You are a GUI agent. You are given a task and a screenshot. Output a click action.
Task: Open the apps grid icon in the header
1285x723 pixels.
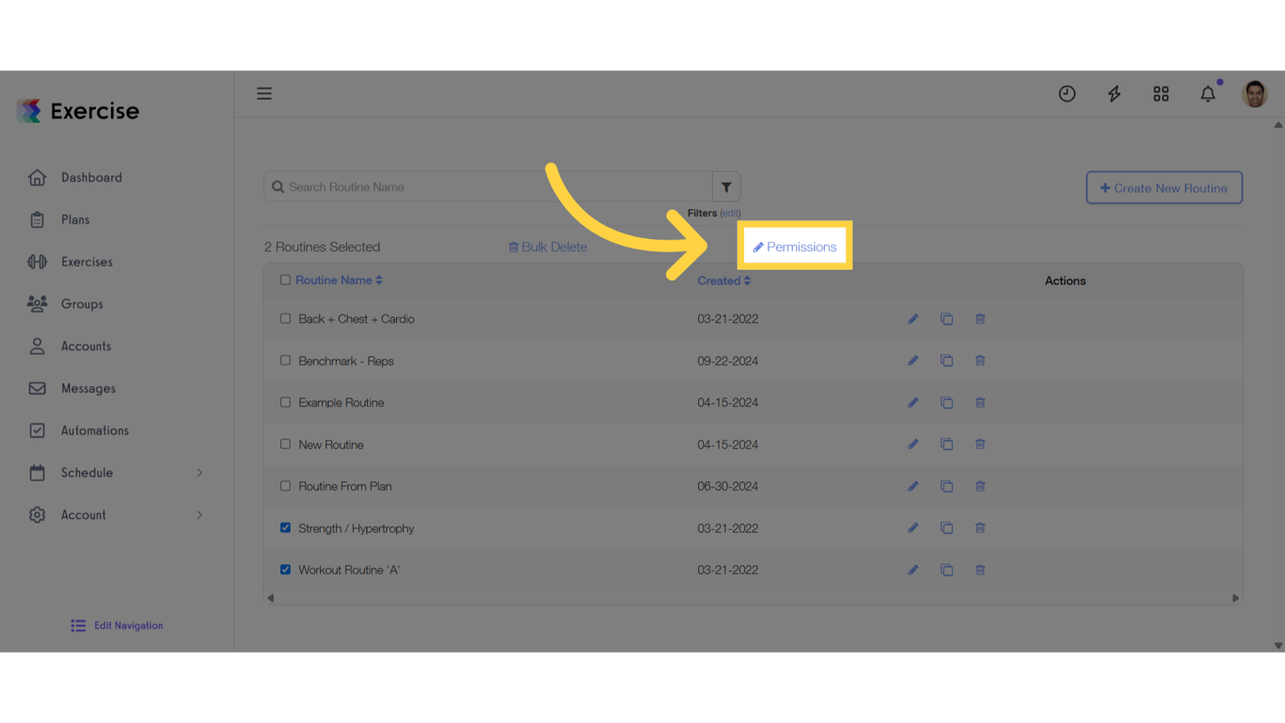1161,93
